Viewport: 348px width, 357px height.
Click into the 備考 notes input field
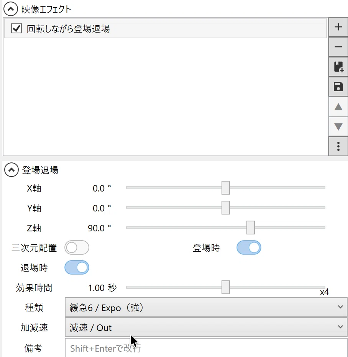point(206,348)
